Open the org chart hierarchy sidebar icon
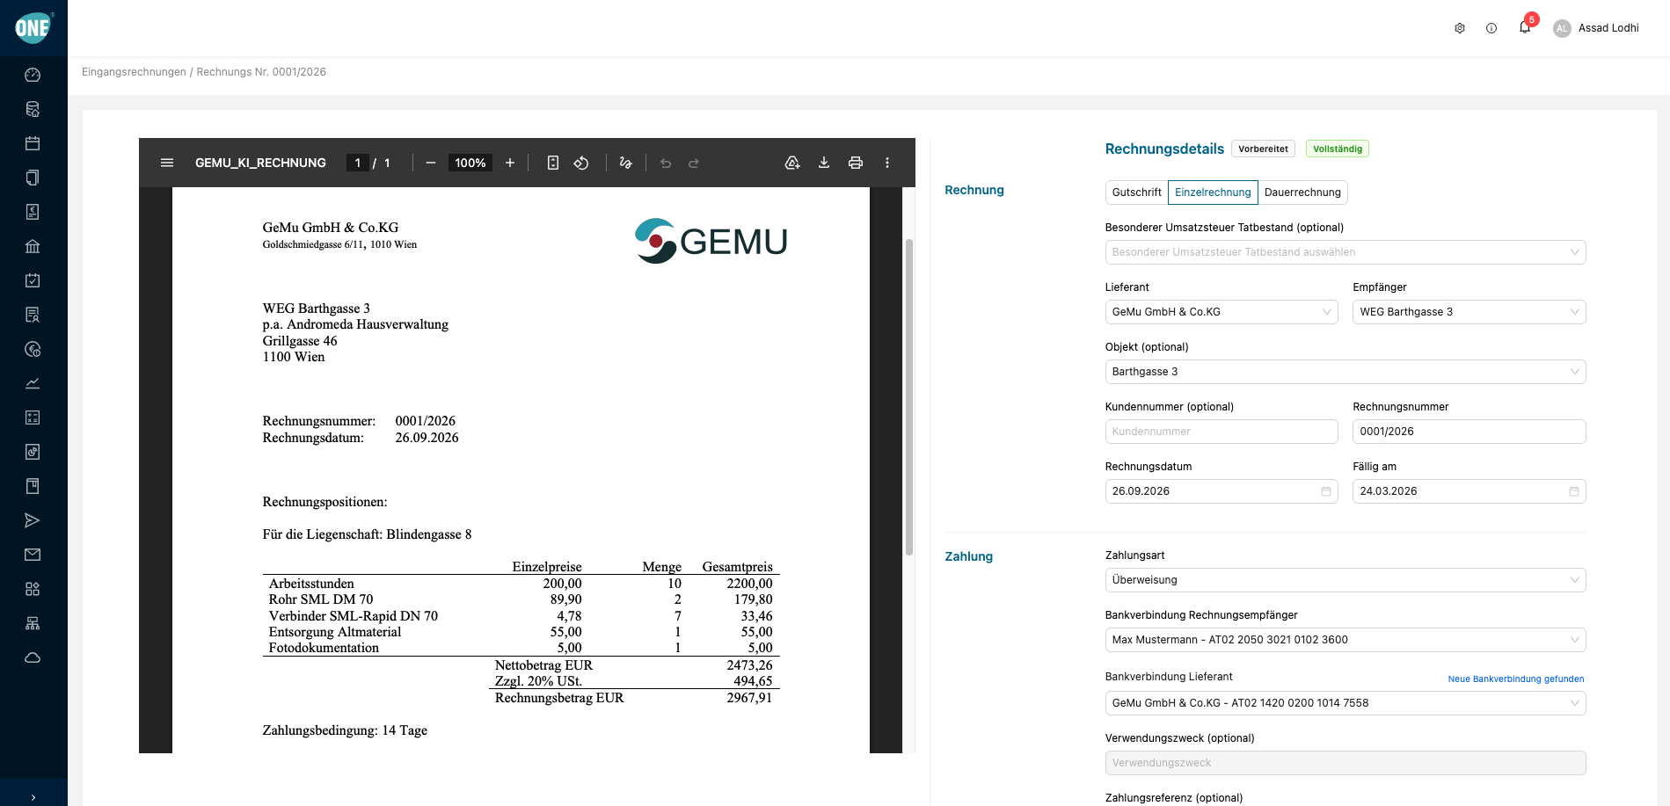The height and width of the screenshot is (806, 1670). pos(33,623)
